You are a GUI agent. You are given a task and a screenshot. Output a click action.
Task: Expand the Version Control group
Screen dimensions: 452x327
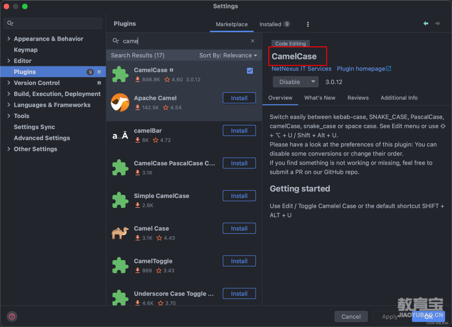9,83
